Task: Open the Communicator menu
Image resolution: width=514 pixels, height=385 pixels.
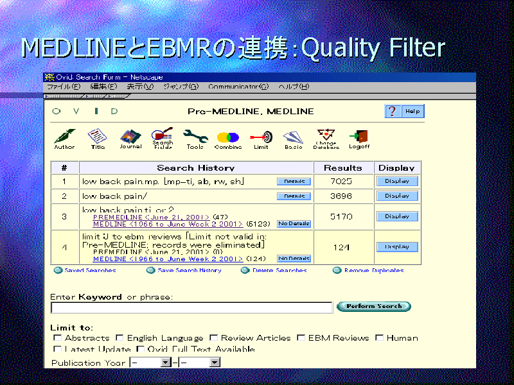Action: tap(238, 87)
